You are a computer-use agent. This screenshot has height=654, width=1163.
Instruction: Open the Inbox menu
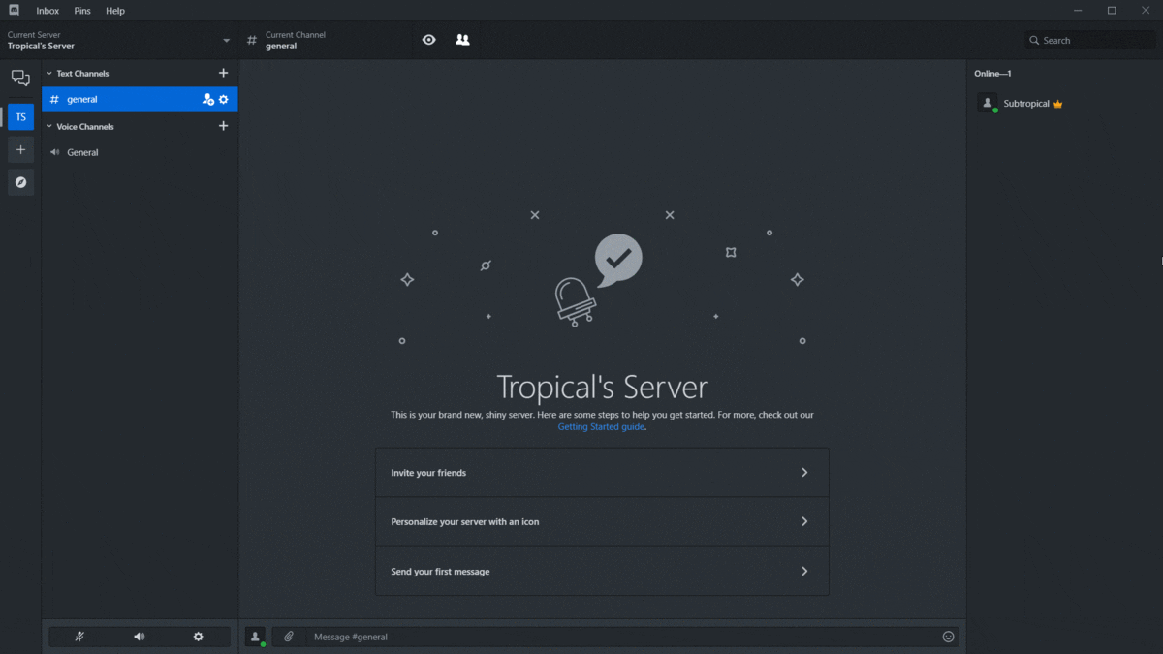click(47, 11)
